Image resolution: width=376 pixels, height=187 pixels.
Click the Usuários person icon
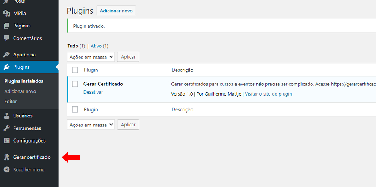tap(7, 116)
